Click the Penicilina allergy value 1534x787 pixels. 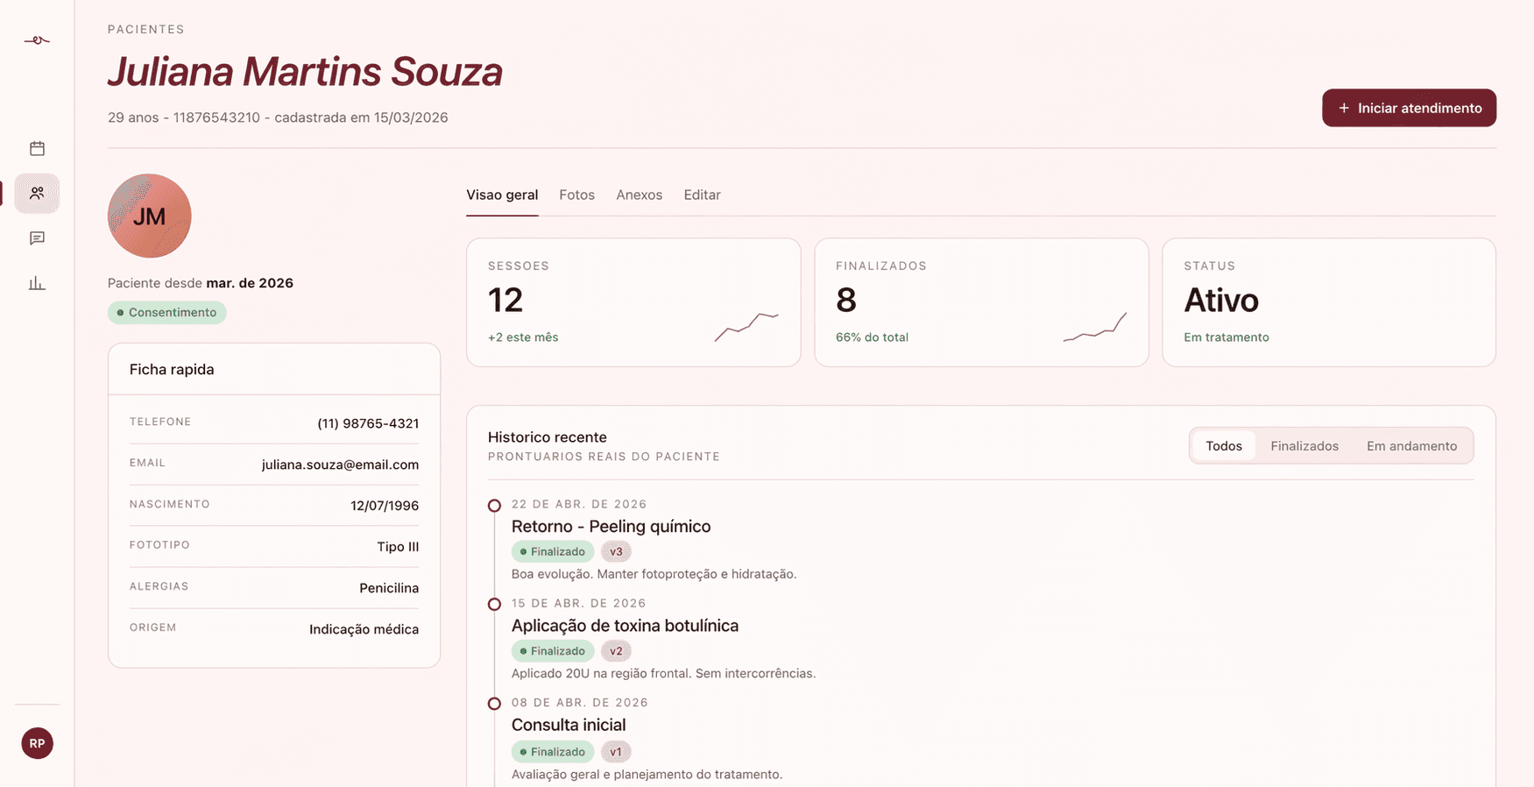(x=389, y=588)
